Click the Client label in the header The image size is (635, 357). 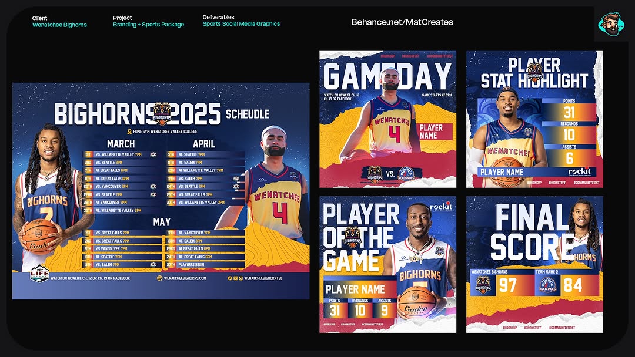pyautogui.click(x=40, y=18)
